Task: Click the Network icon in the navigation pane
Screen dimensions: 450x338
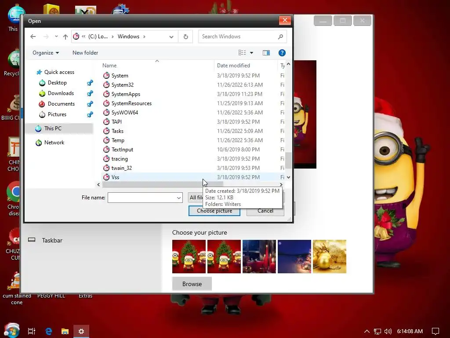Action: coord(39,143)
